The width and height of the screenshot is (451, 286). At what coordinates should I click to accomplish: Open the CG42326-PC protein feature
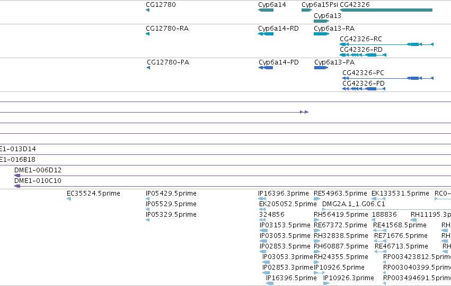[388, 78]
